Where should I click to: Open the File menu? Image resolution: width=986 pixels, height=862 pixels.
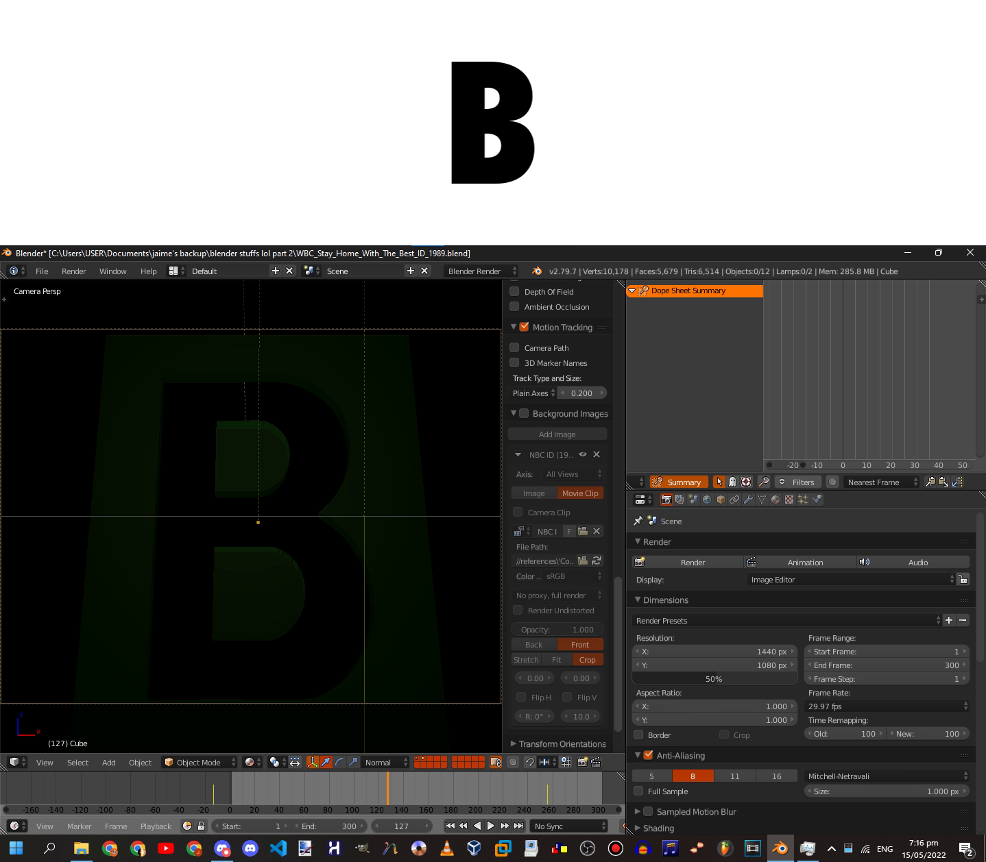click(42, 271)
